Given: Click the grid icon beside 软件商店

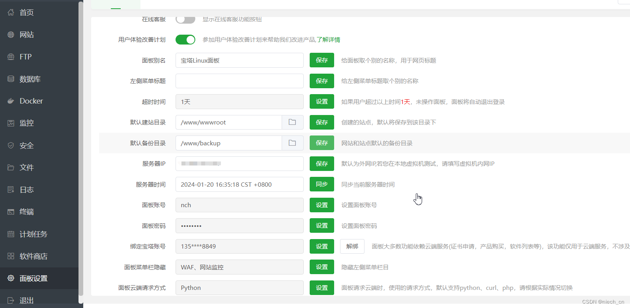Looking at the screenshot, I should (x=11, y=256).
